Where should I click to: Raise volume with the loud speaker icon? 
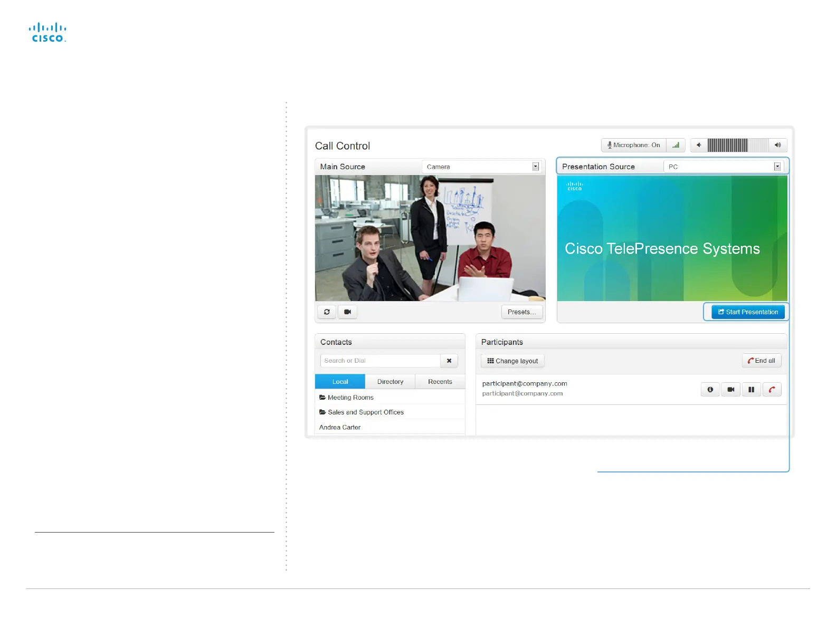777,145
